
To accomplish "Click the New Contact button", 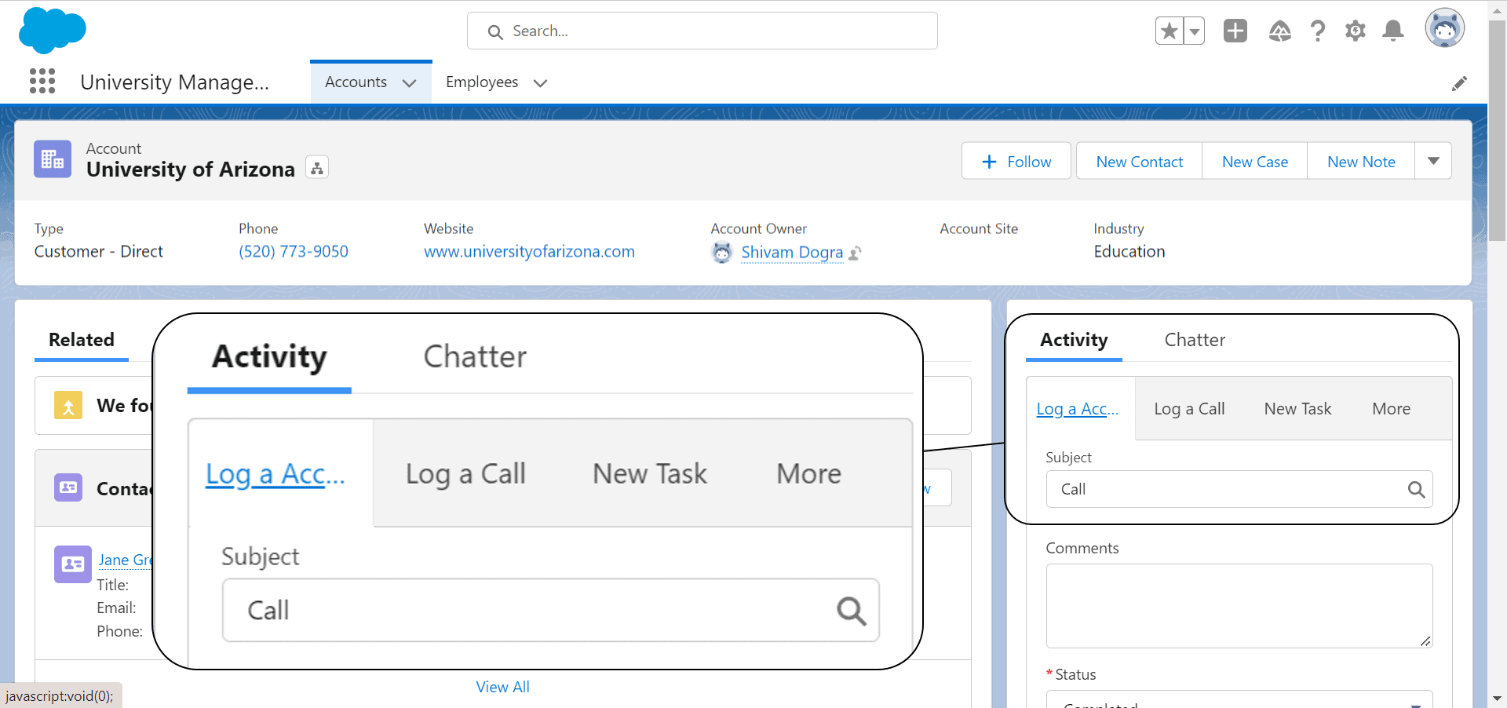I will (x=1139, y=161).
